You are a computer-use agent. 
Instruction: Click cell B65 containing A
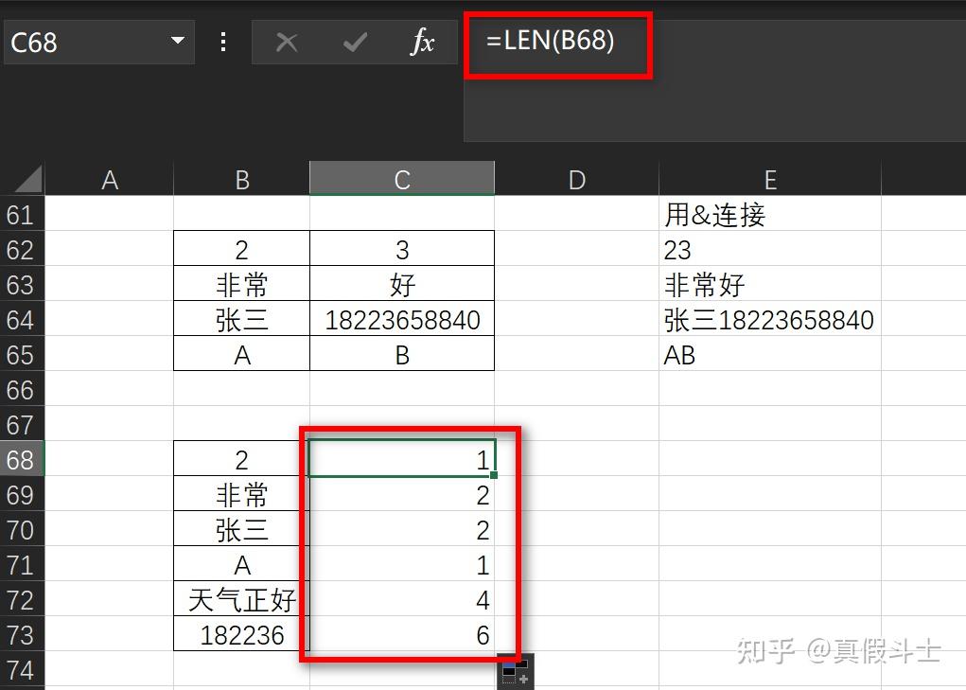click(x=241, y=354)
